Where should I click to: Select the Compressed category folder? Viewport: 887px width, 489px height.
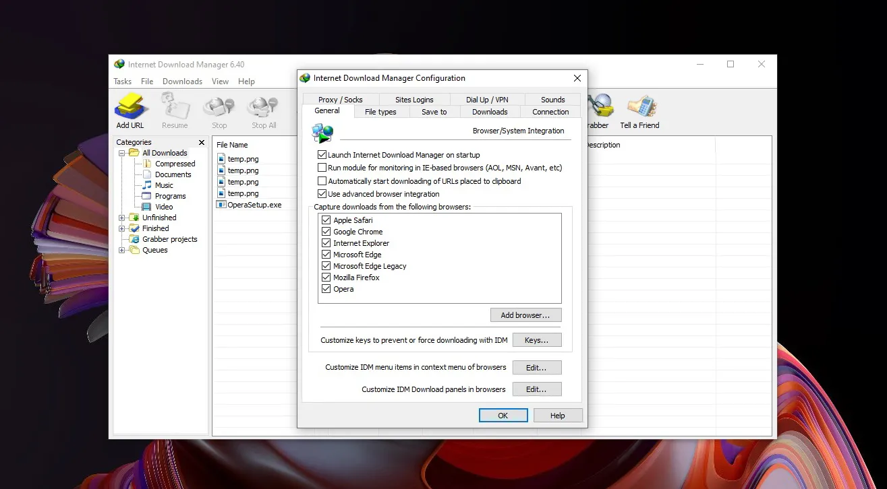click(175, 164)
